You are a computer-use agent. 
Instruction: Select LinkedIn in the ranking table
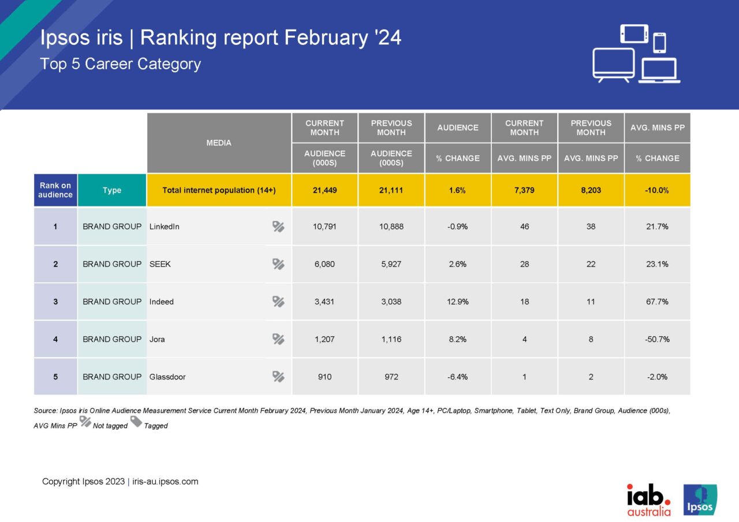165,227
